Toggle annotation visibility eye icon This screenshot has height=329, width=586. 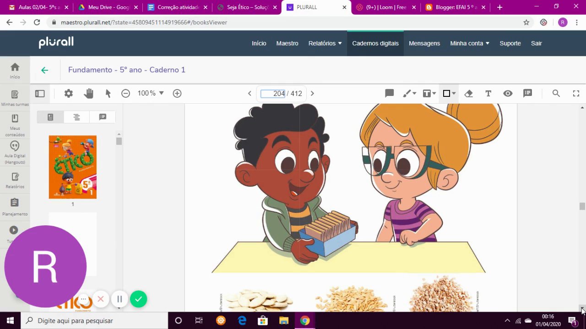[508, 93]
